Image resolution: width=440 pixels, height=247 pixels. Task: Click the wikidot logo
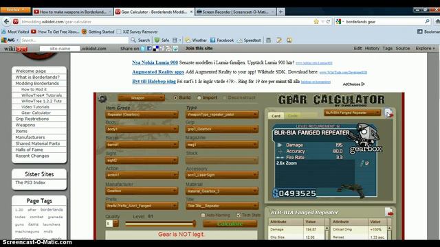16,49
